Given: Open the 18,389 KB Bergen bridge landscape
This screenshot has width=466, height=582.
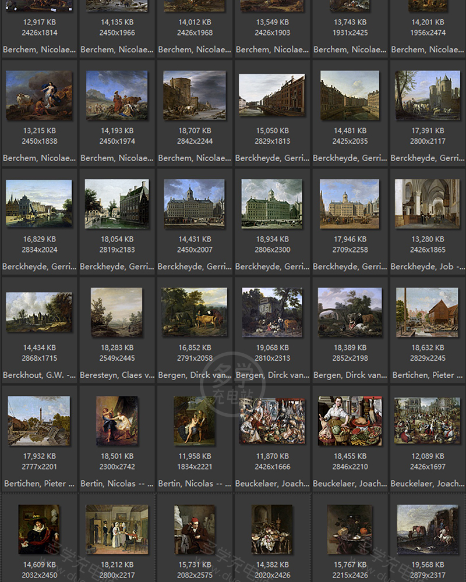Looking at the screenshot, I should click(349, 313).
